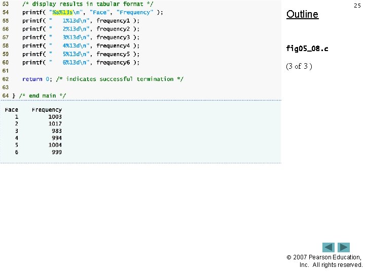This screenshot has height=273, width=365.
Task: Click the Frequency column header in output
Action: point(47,110)
